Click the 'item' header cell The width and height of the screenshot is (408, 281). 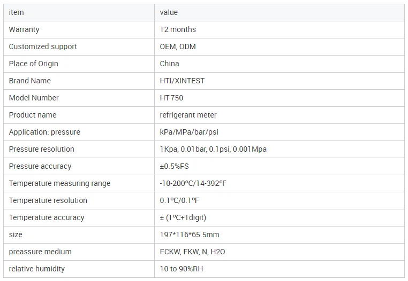(x=17, y=12)
